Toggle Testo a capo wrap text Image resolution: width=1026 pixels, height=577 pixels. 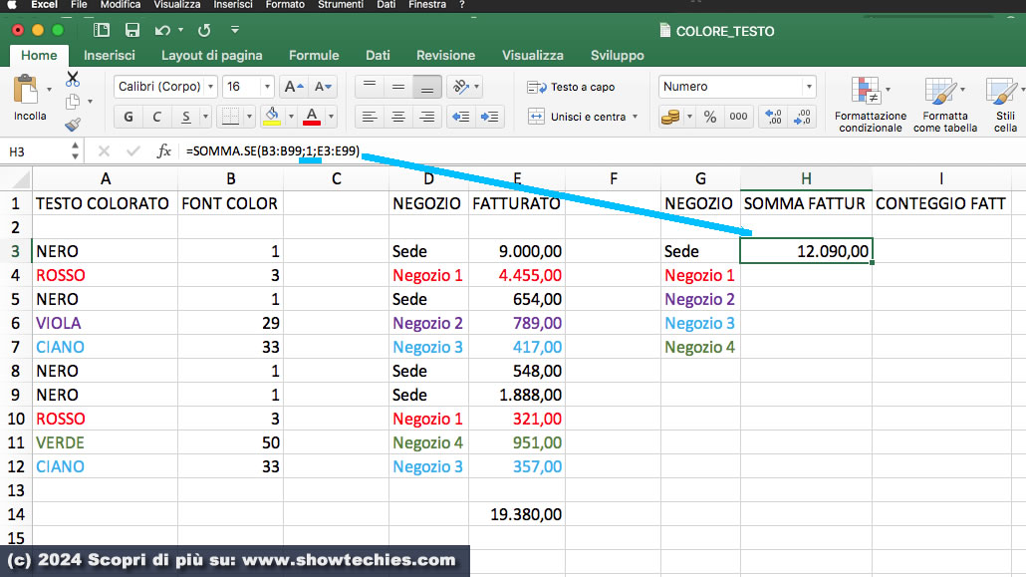click(571, 87)
